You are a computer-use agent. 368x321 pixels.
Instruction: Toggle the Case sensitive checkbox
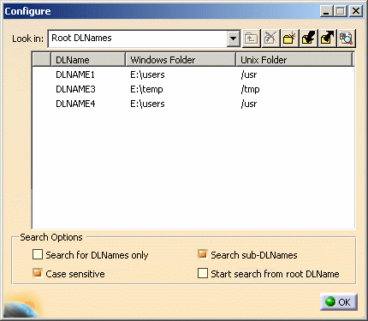point(38,273)
